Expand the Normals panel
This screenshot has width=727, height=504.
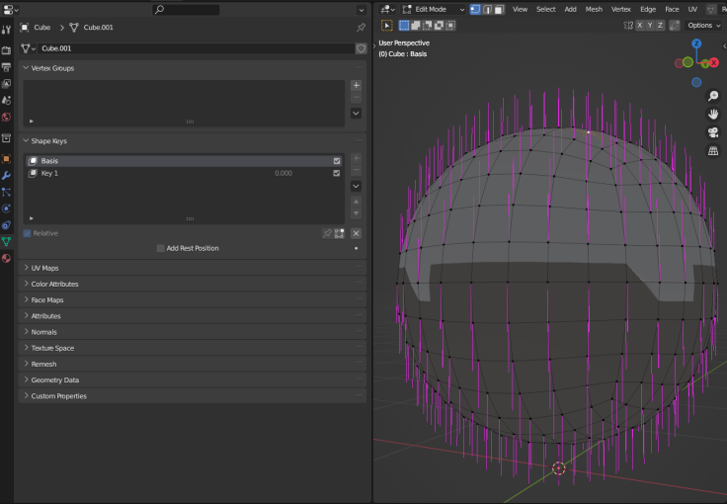click(26, 332)
